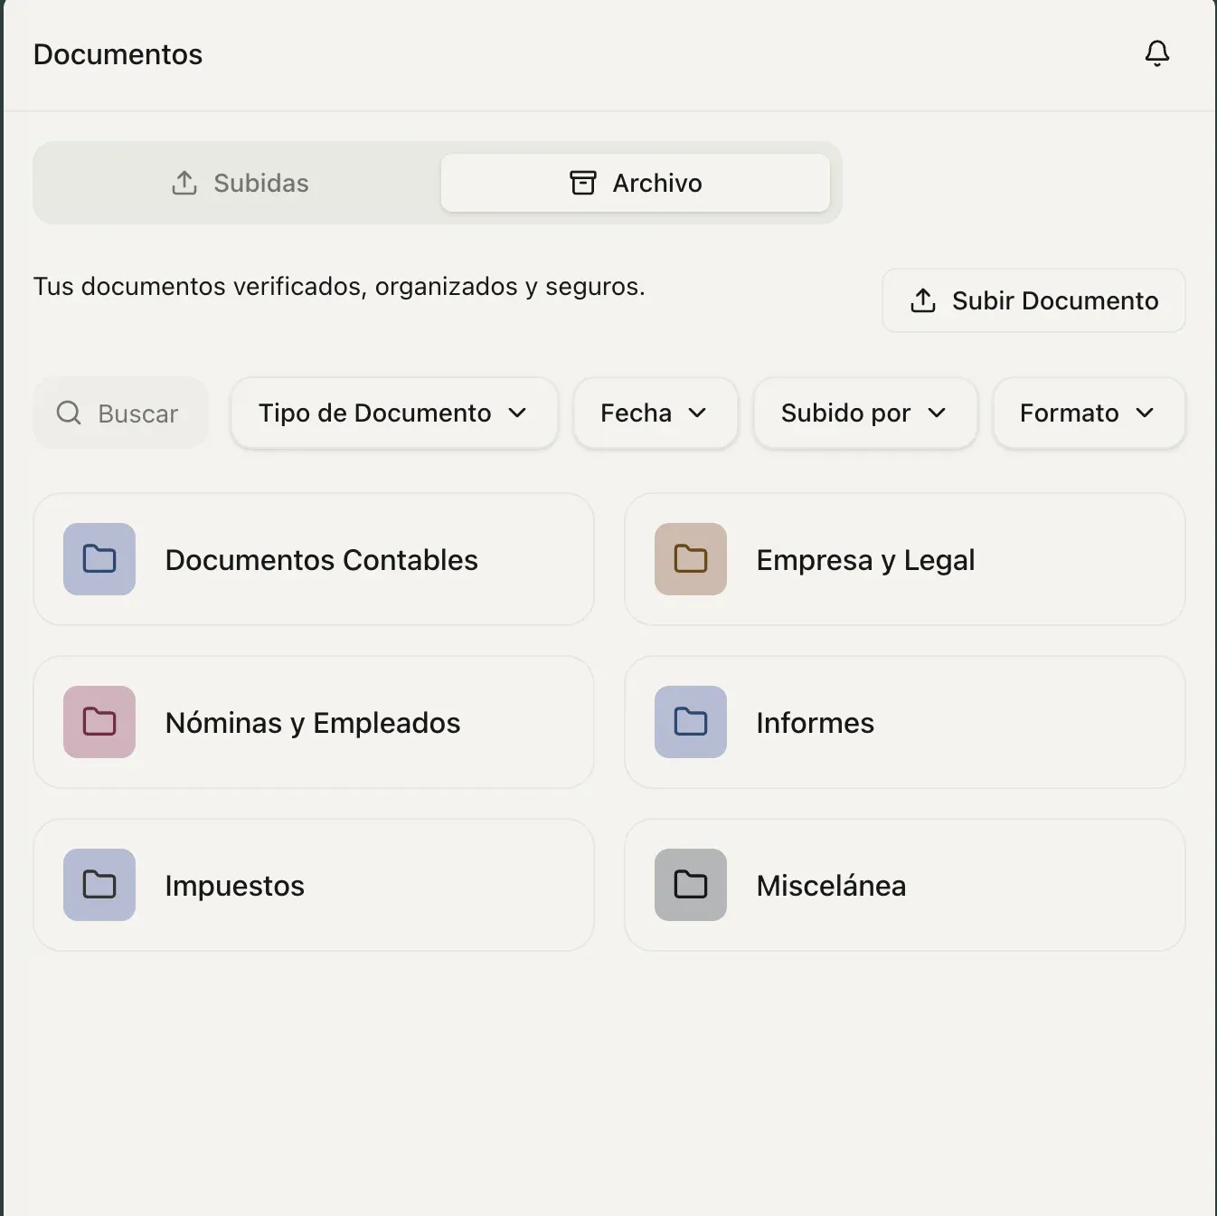Open the Miscelánea folder label

click(x=831, y=886)
